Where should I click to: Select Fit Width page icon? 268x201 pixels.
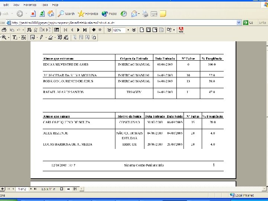155,30
